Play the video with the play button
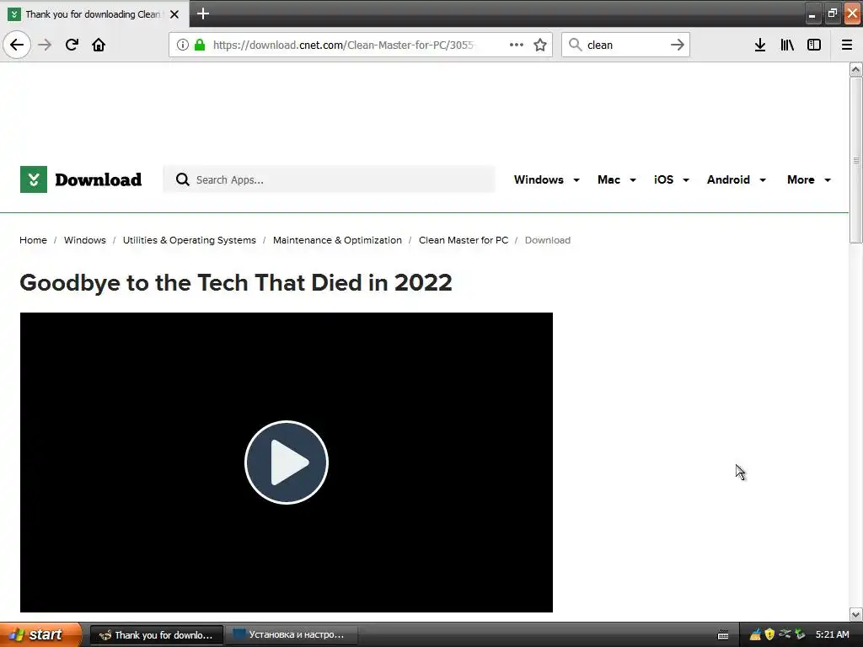 coord(287,463)
